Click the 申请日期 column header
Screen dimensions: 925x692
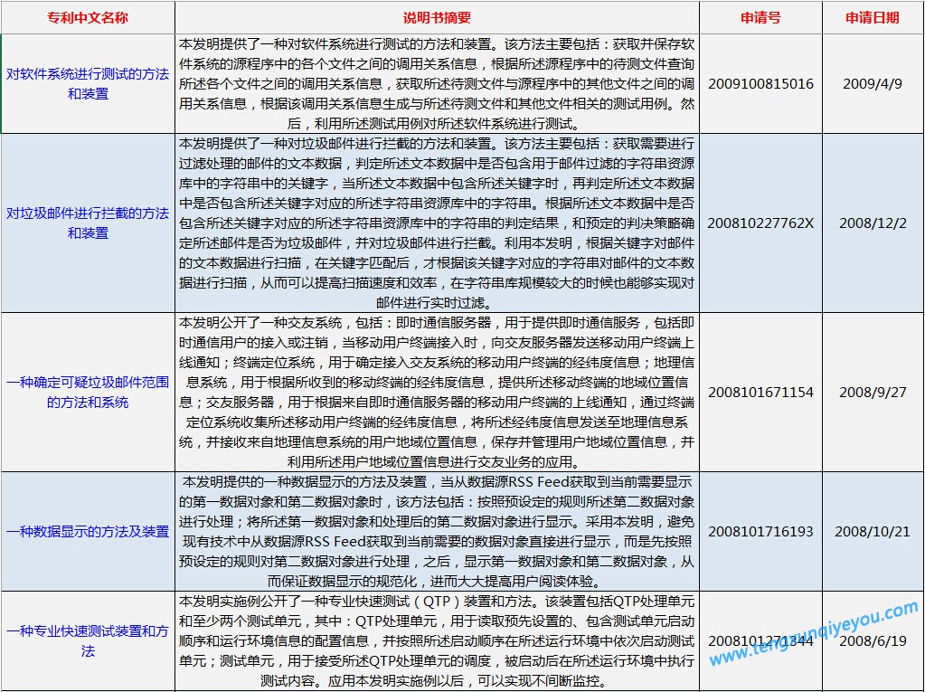coord(873,18)
